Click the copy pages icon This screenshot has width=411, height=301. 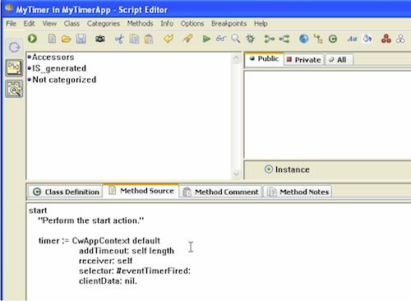coord(134,39)
